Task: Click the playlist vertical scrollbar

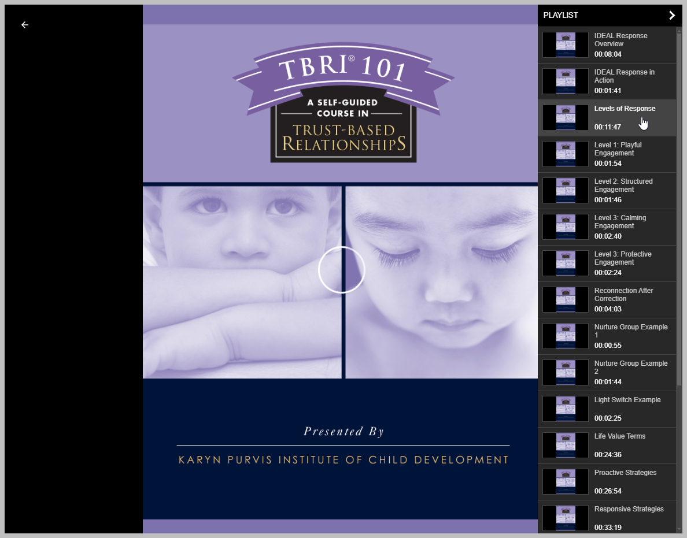Action: pos(679,208)
